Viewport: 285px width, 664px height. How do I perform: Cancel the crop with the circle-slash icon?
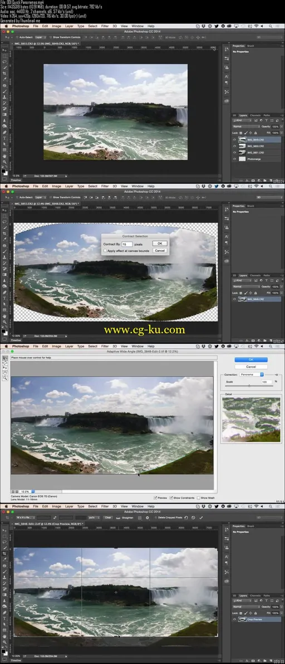point(193,517)
